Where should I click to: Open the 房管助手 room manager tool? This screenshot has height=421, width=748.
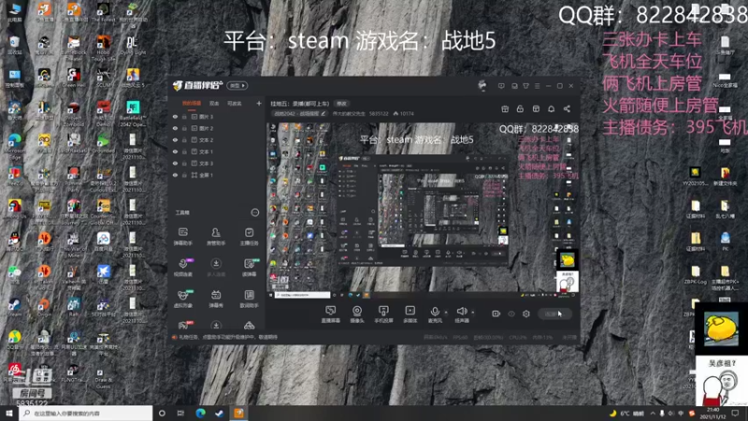tap(216, 236)
